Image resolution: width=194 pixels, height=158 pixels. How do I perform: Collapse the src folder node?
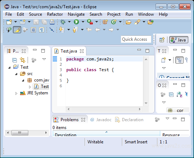(16, 74)
